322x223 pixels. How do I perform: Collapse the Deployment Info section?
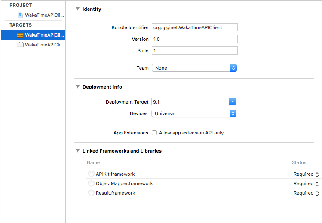click(x=78, y=87)
